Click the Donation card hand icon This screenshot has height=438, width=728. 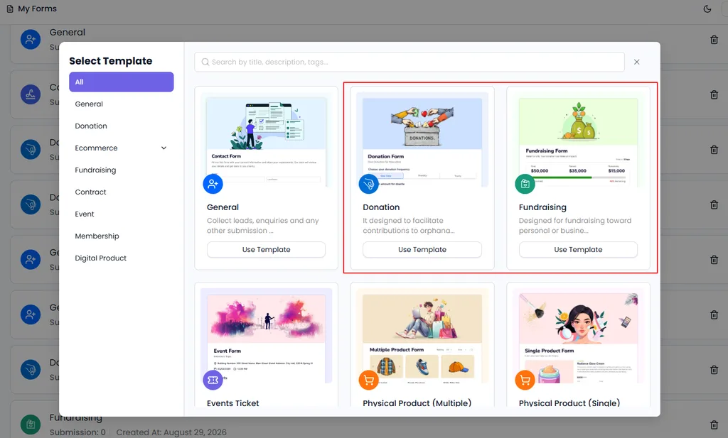click(369, 184)
